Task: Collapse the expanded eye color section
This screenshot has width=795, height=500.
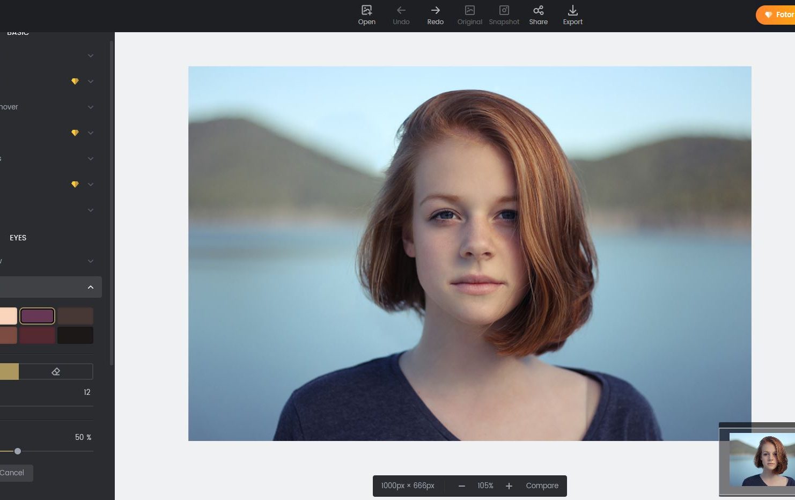Action: tap(91, 288)
